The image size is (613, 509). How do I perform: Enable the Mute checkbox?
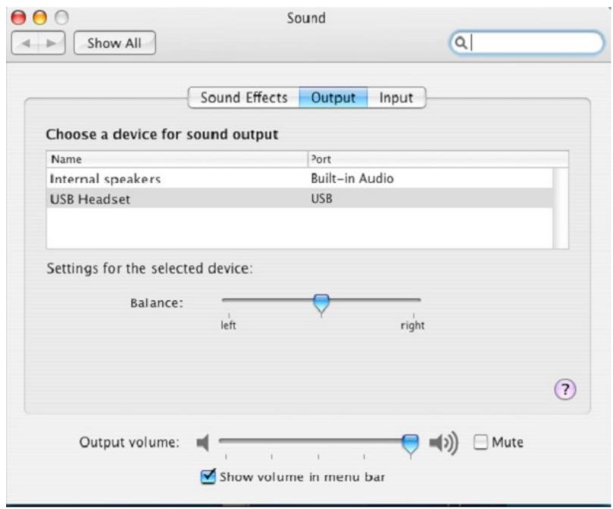coord(481,442)
